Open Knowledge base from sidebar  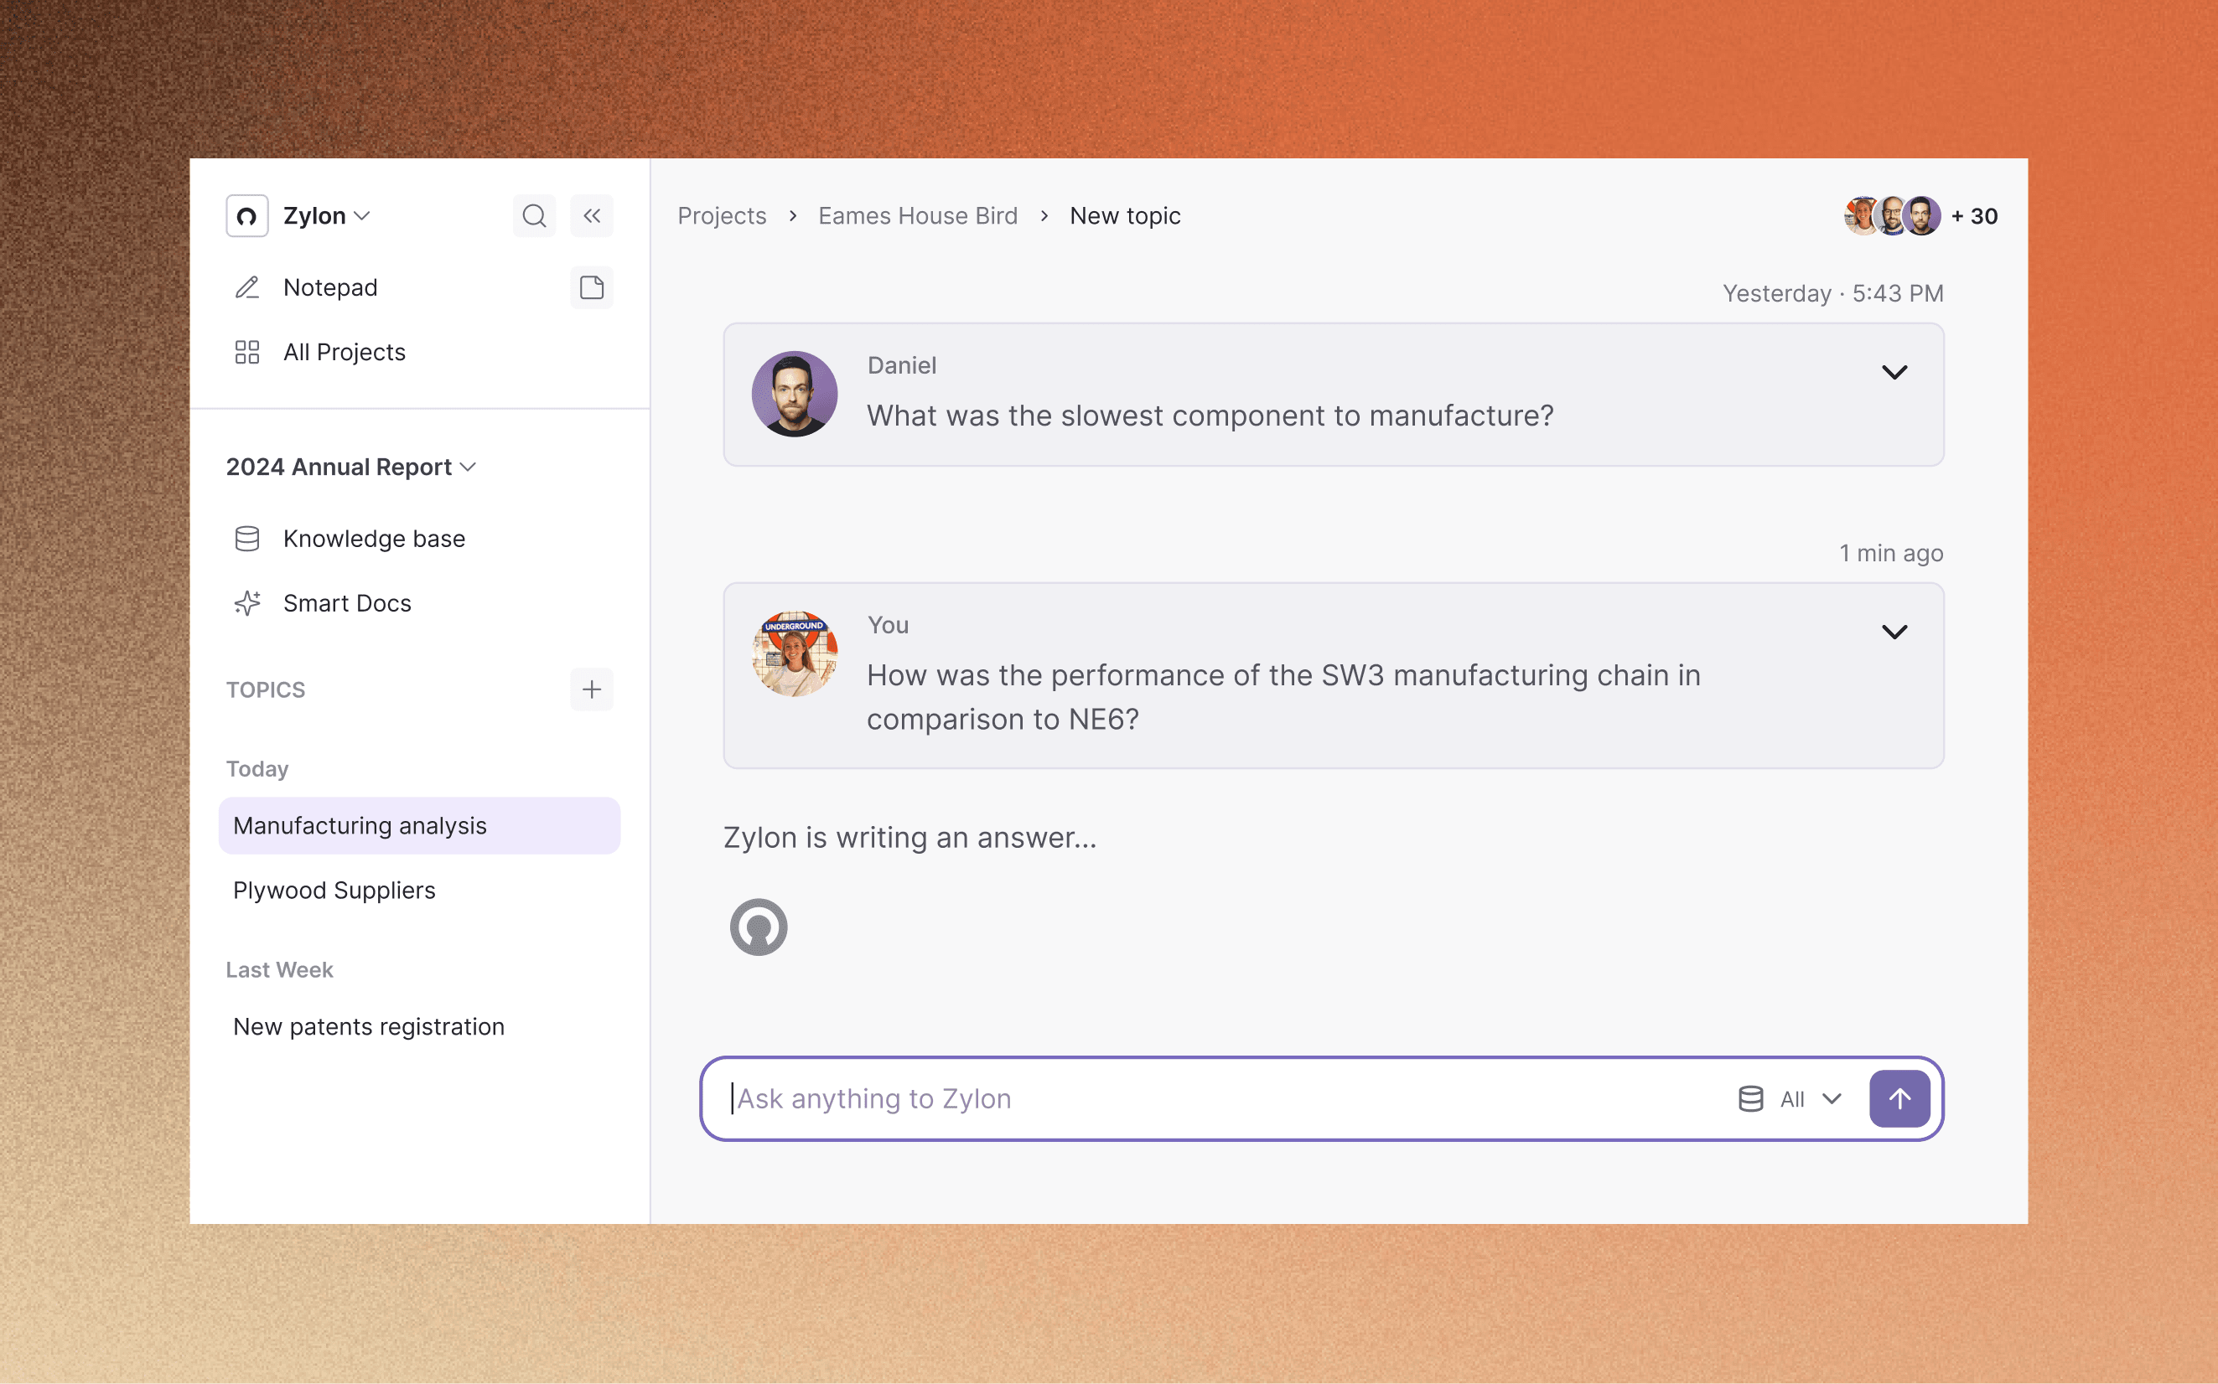click(373, 538)
